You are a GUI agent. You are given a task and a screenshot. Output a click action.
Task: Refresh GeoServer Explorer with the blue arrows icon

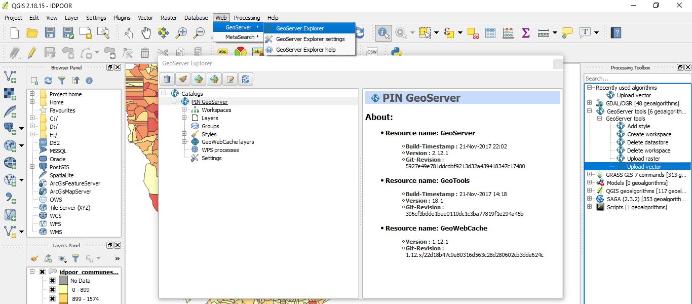[x=246, y=79]
